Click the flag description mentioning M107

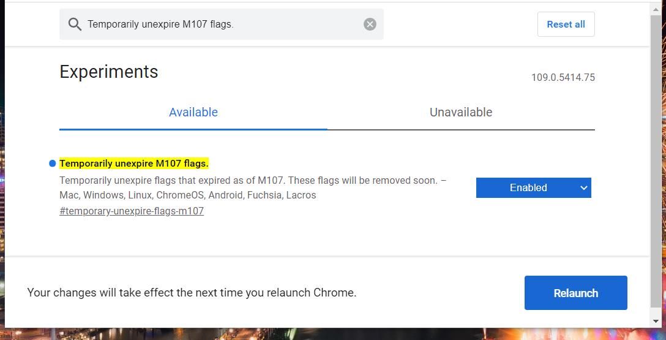pos(253,188)
